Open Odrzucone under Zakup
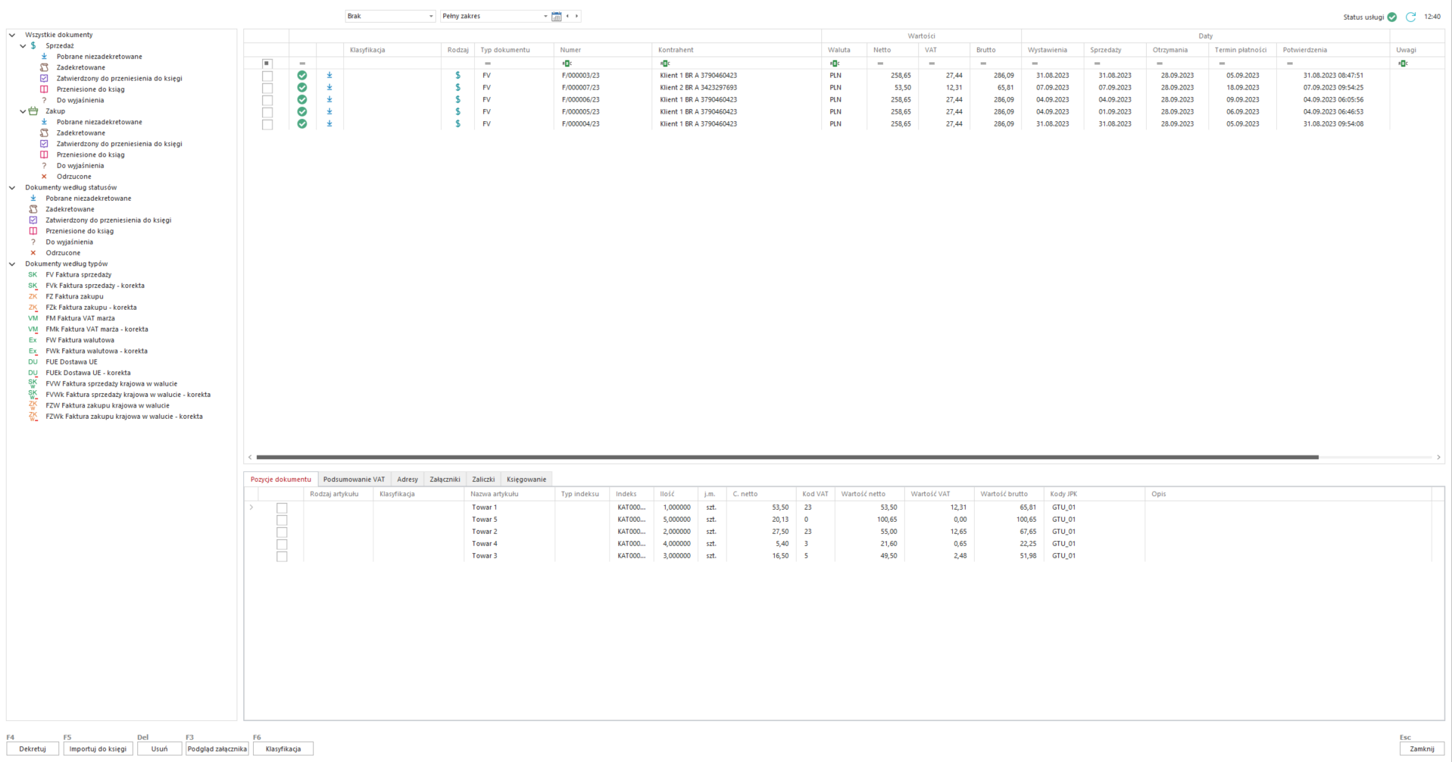The image size is (1452, 762). (73, 176)
